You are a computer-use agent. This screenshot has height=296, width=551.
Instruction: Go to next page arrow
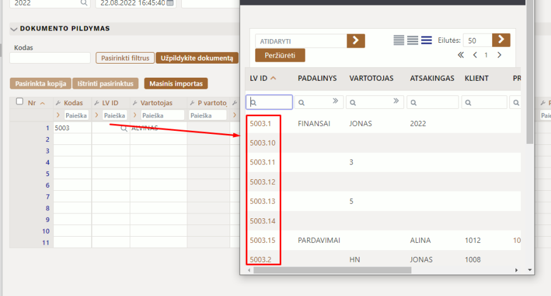pyautogui.click(x=499, y=55)
